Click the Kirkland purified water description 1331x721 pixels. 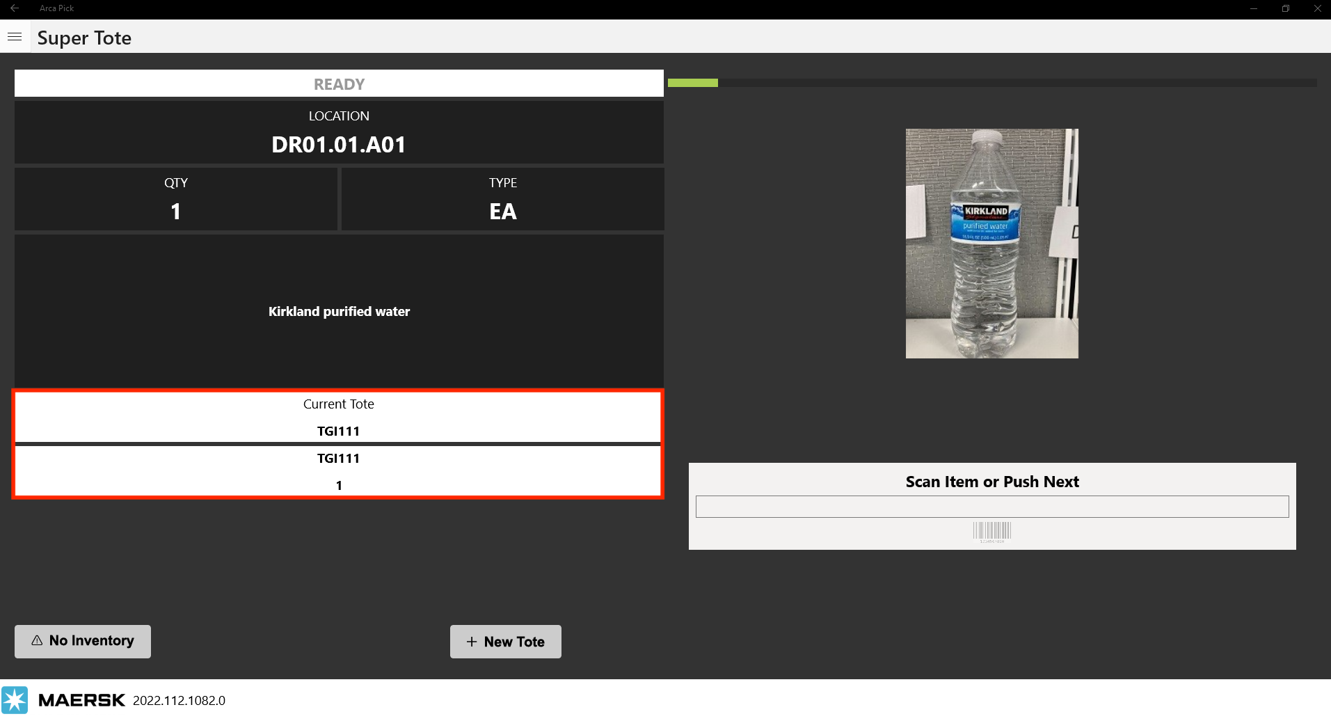[x=339, y=311]
